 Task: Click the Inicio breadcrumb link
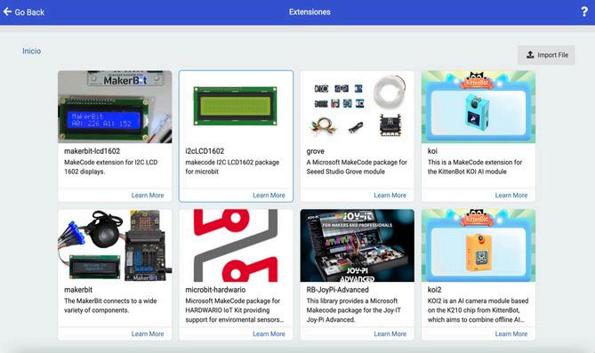(31, 51)
